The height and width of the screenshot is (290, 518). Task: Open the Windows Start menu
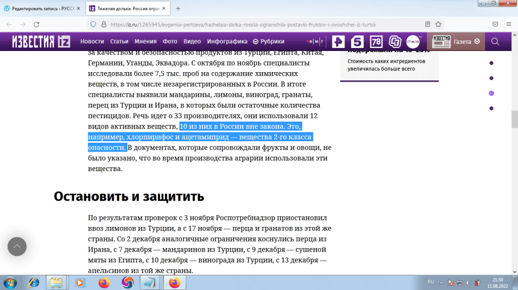pos(10,283)
